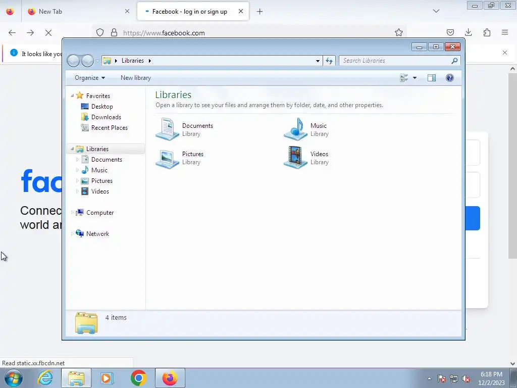This screenshot has width=517, height=388.
Task: Expand the Network tree node arrow
Action: [72, 233]
